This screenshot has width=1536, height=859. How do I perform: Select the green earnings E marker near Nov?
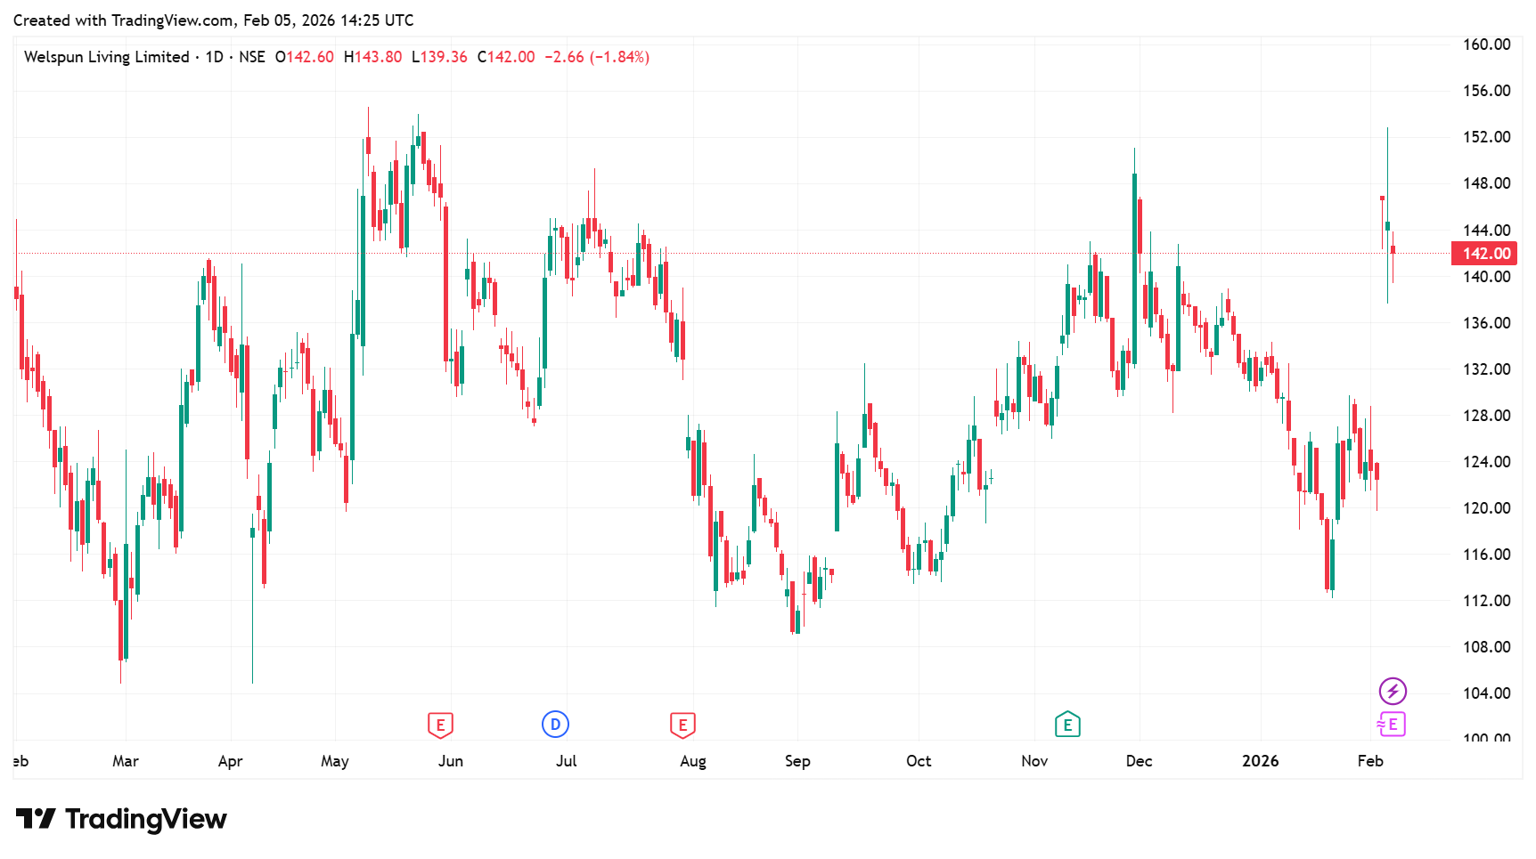click(1067, 725)
